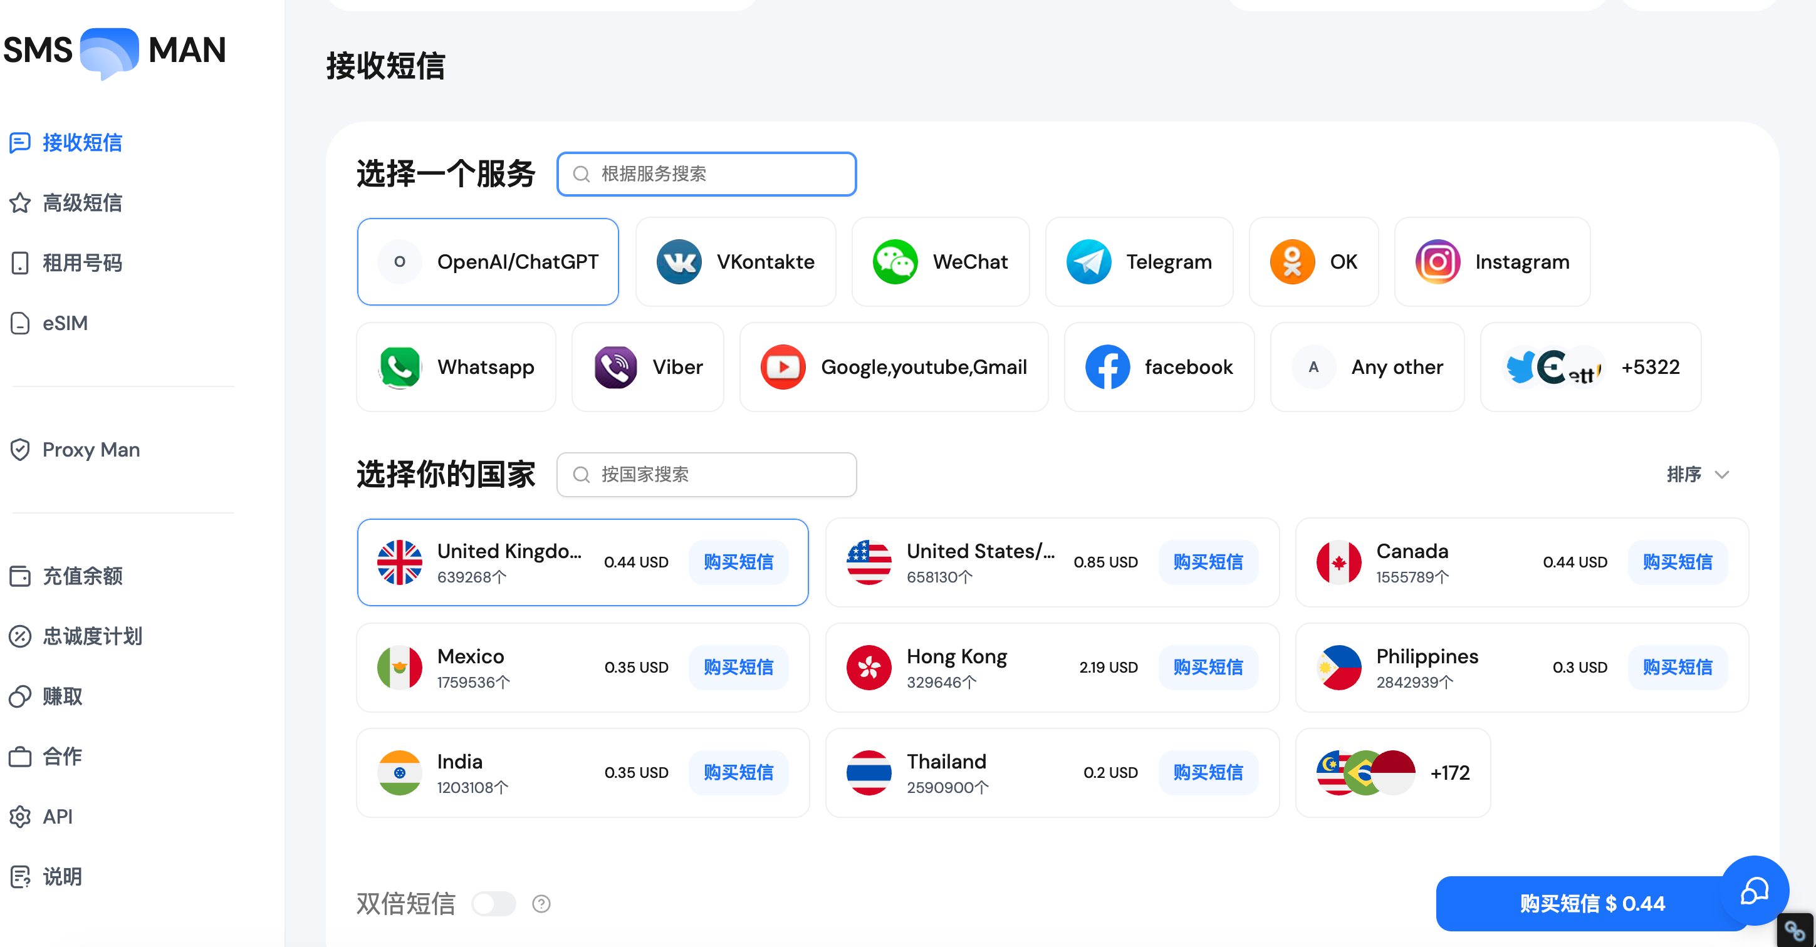Select the OpenAI/ChatGPT service card
1816x947 pixels.
click(x=488, y=261)
